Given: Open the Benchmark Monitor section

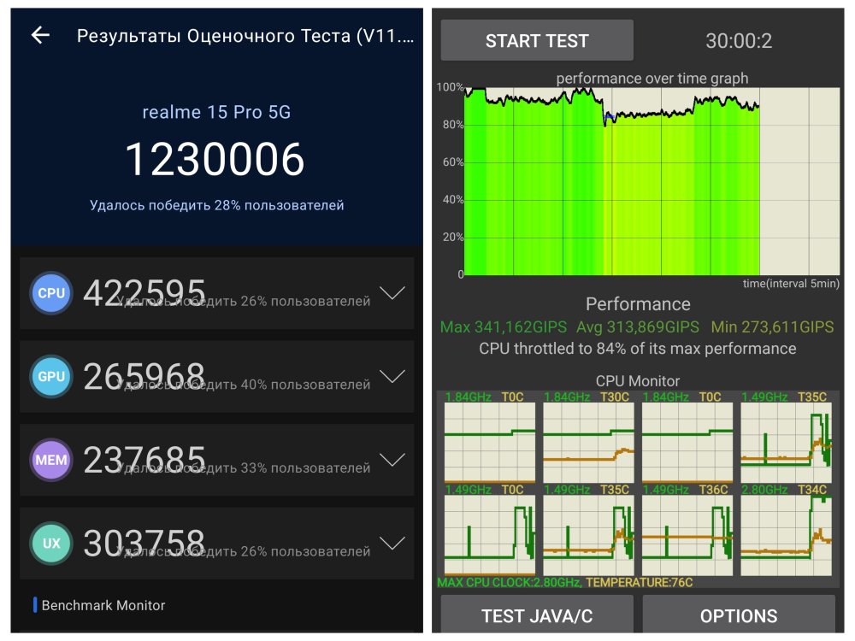Looking at the screenshot, I should click(x=103, y=605).
